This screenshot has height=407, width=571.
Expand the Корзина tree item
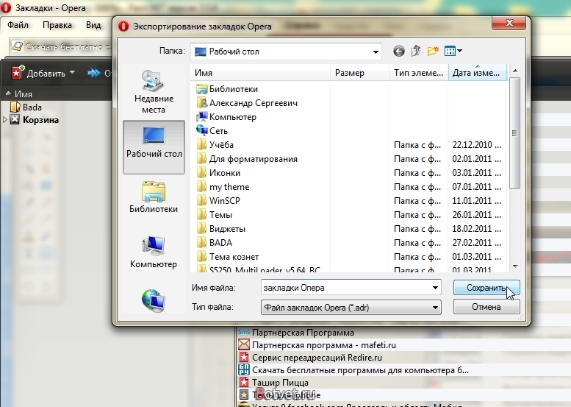(x=4, y=120)
